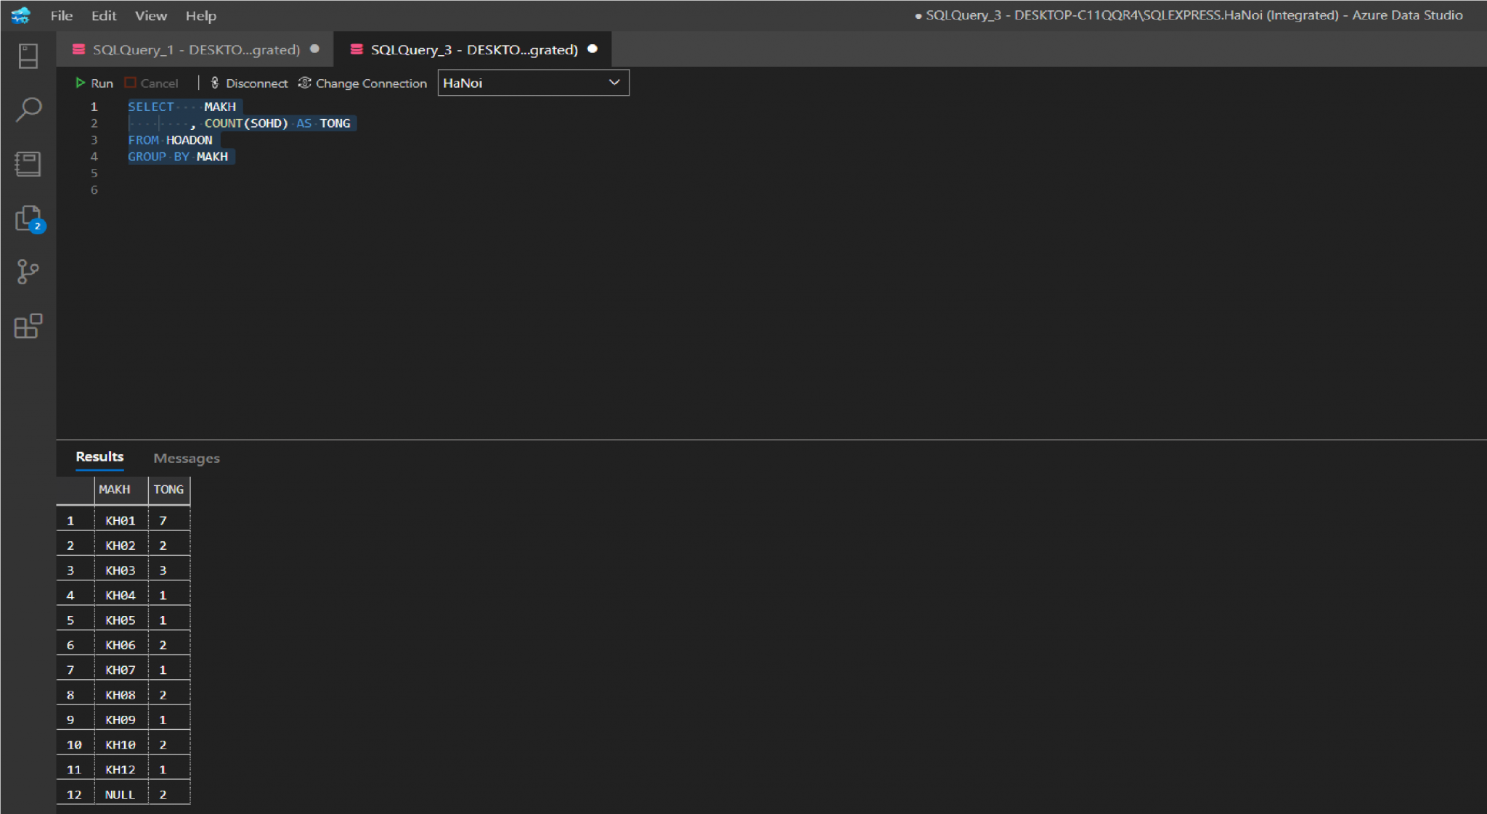Viewport: 1487px width, 814px height.
Task: Click the TONG column header
Action: coord(168,490)
